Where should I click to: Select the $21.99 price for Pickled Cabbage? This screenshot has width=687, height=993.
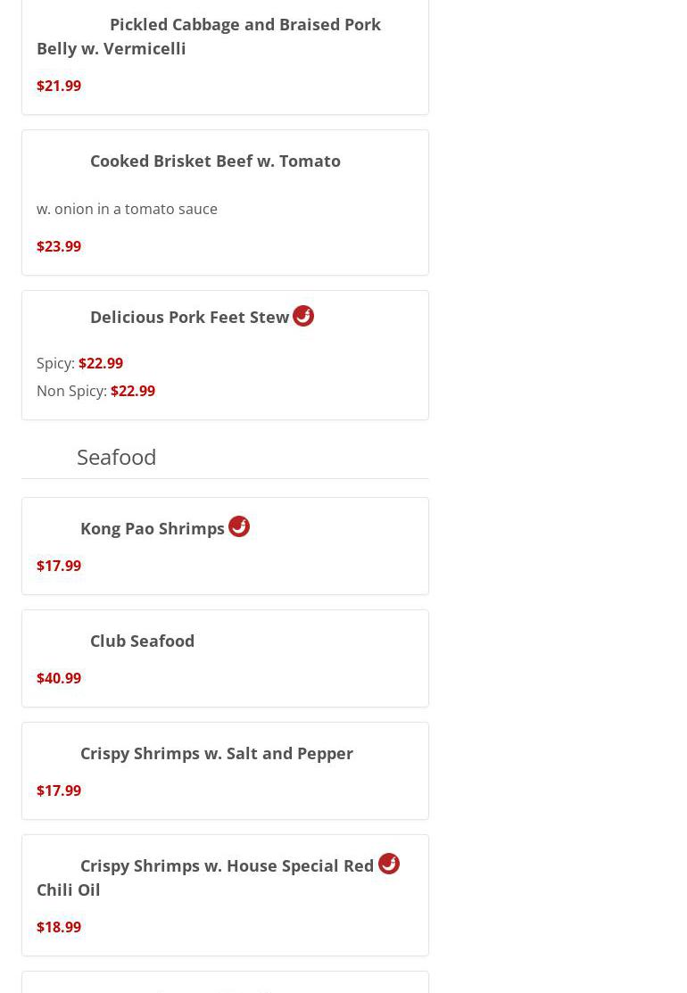point(59,86)
